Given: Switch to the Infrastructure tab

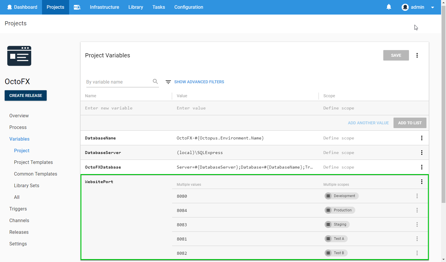Looking at the screenshot, I should [104, 7].
